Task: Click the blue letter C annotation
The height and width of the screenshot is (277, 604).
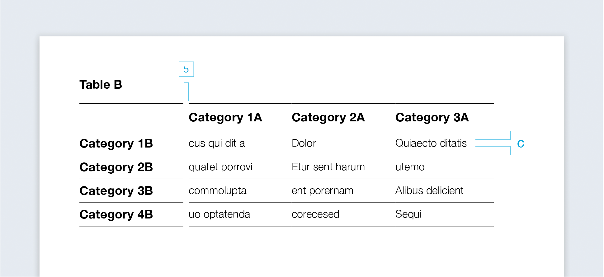Action: (521, 144)
